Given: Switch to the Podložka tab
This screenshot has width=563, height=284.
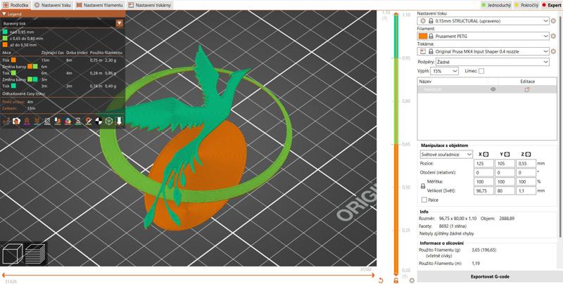Looking at the screenshot, I should pos(15,6).
